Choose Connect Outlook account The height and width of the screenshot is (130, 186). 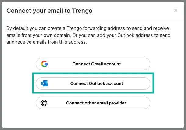[93, 83]
